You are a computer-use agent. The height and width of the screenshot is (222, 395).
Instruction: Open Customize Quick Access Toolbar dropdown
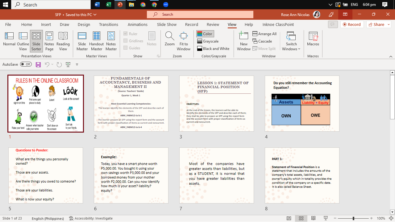(x=77, y=64)
